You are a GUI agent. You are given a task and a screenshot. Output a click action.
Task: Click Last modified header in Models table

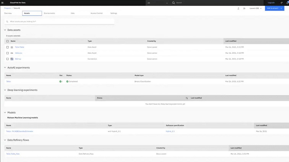click(261, 125)
